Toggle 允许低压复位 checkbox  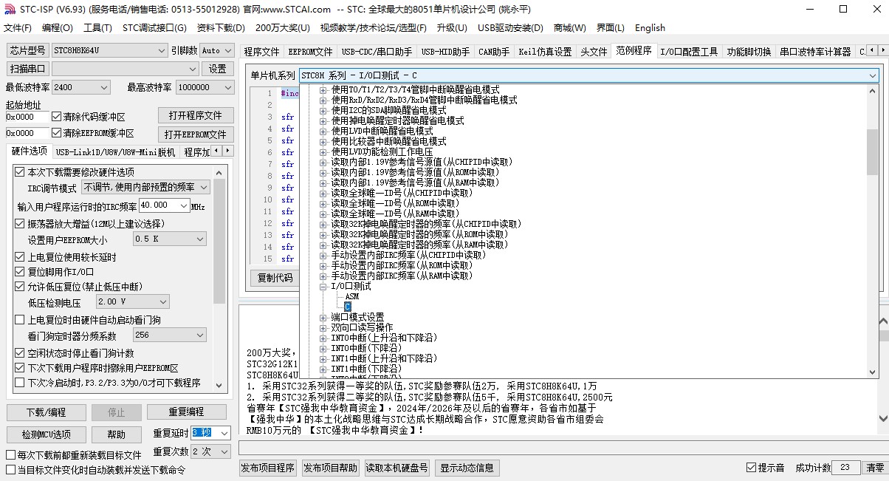(20, 287)
